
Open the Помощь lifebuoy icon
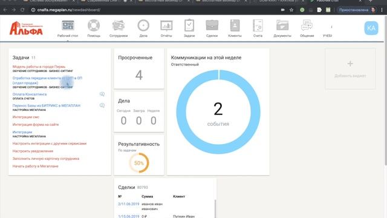(x=94, y=25)
